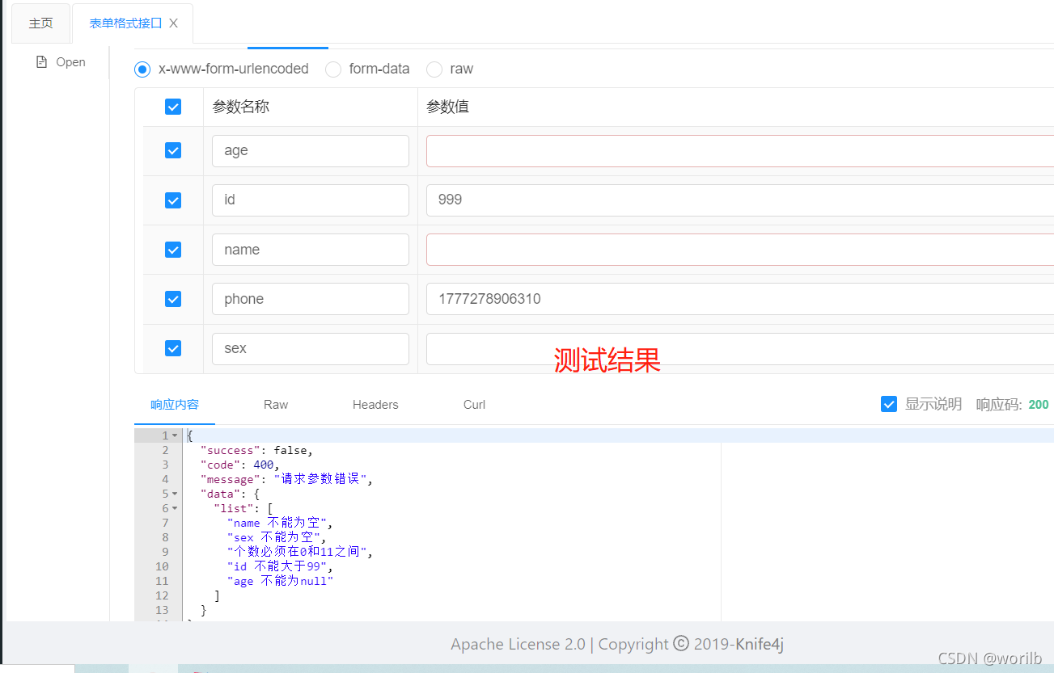Select the 表单格式接口 tab

pos(125,23)
